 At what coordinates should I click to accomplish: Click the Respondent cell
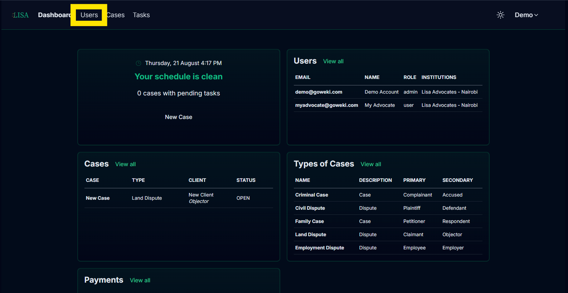[456, 222]
